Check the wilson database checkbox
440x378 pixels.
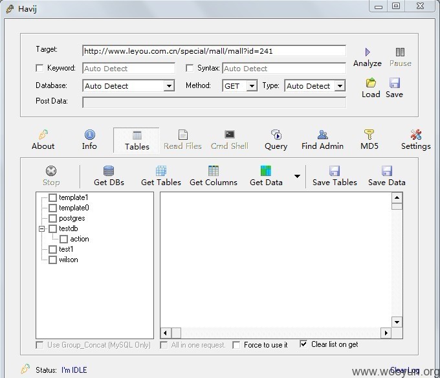53,260
